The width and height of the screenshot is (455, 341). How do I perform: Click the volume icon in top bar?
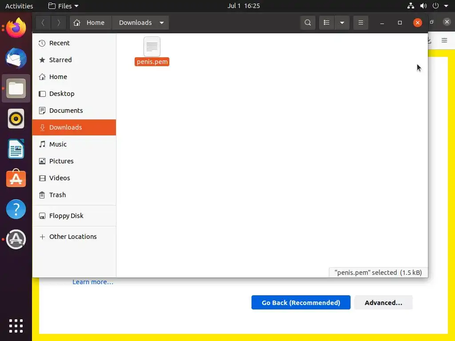[423, 6]
